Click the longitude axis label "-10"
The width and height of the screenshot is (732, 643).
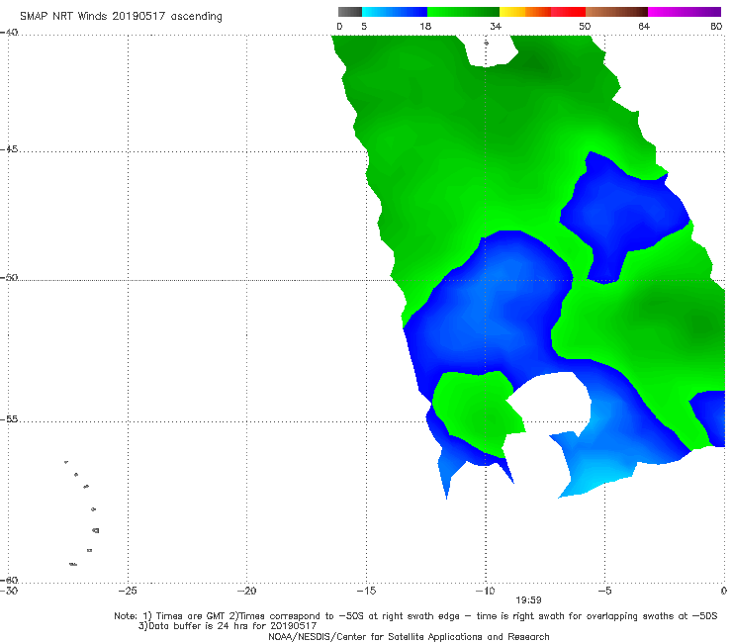pyautogui.click(x=485, y=592)
